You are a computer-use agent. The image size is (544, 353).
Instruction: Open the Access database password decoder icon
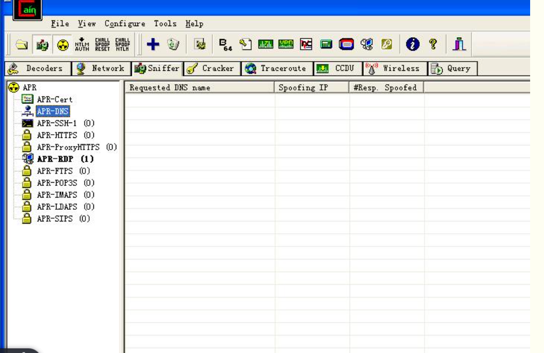(245, 44)
